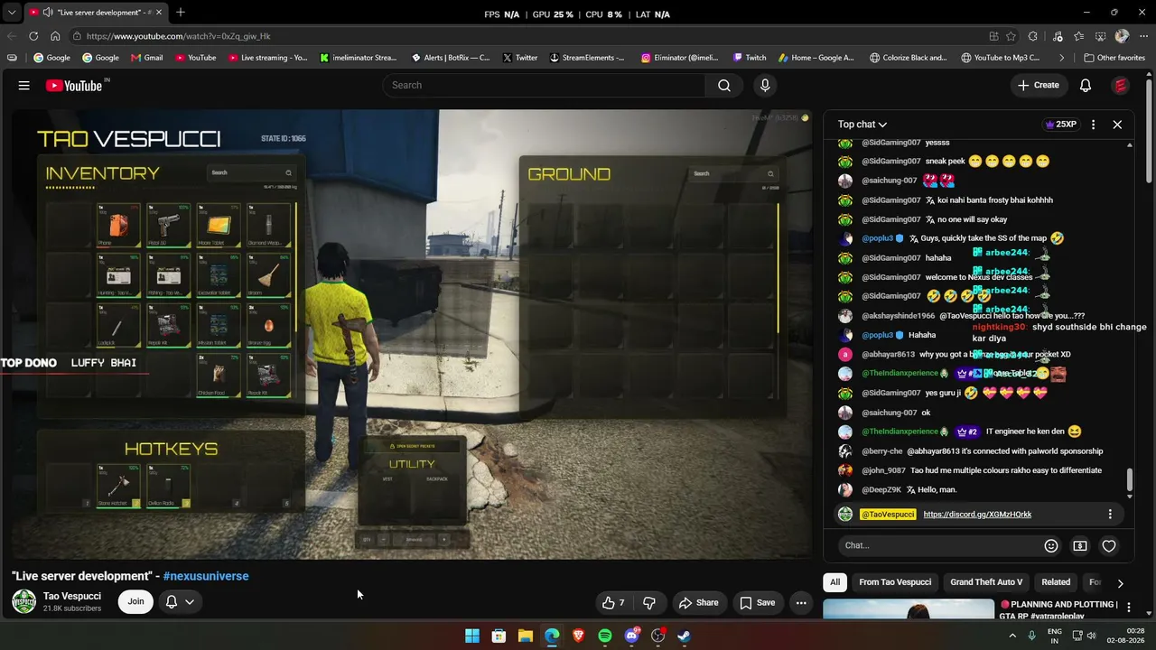Send a Super Chat using the dollar icon
The image size is (1156, 650).
click(x=1080, y=545)
